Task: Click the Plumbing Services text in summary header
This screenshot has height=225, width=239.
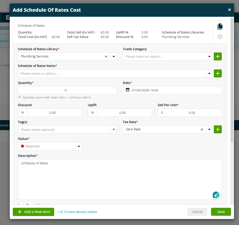Action: (176, 37)
